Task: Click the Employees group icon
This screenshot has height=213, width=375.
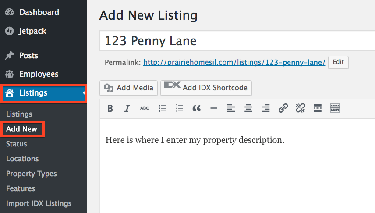Action: (x=10, y=74)
